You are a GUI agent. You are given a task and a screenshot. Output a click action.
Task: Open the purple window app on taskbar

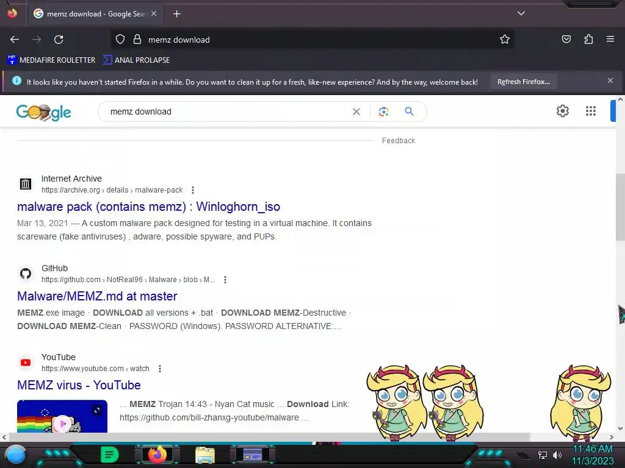click(253, 455)
